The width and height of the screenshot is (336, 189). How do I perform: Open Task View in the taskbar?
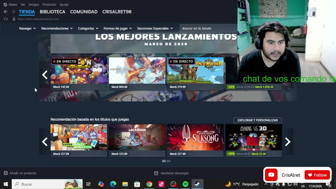88,184
